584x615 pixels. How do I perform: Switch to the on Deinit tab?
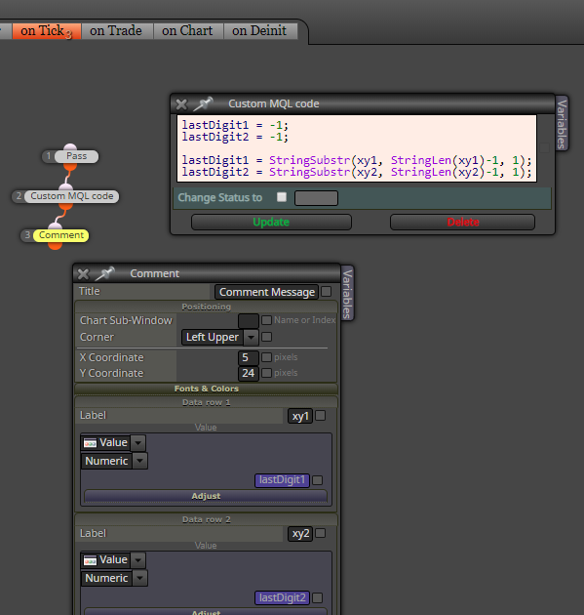click(259, 30)
